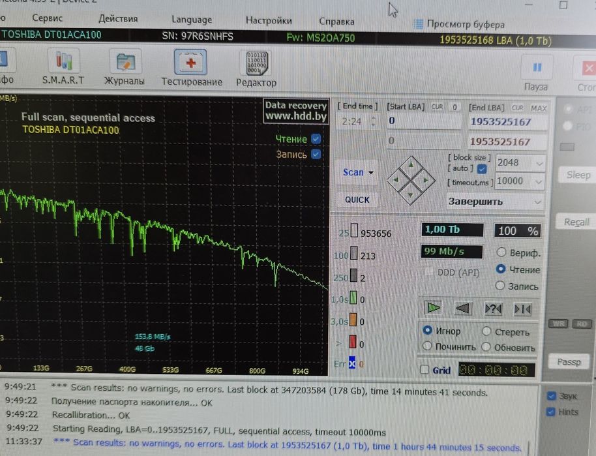Image resolution: width=596 pixels, height=456 pixels.
Task: Select the Починить radio button
Action: 427,346
